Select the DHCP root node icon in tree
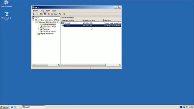 tap(33, 18)
